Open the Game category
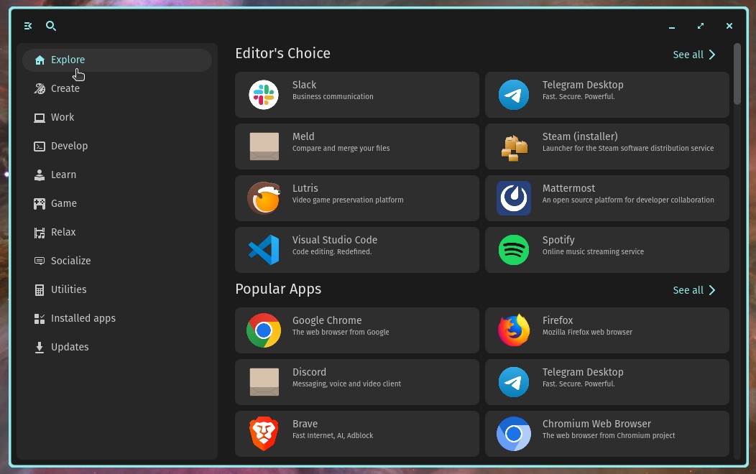This screenshot has width=756, height=474. point(117,204)
